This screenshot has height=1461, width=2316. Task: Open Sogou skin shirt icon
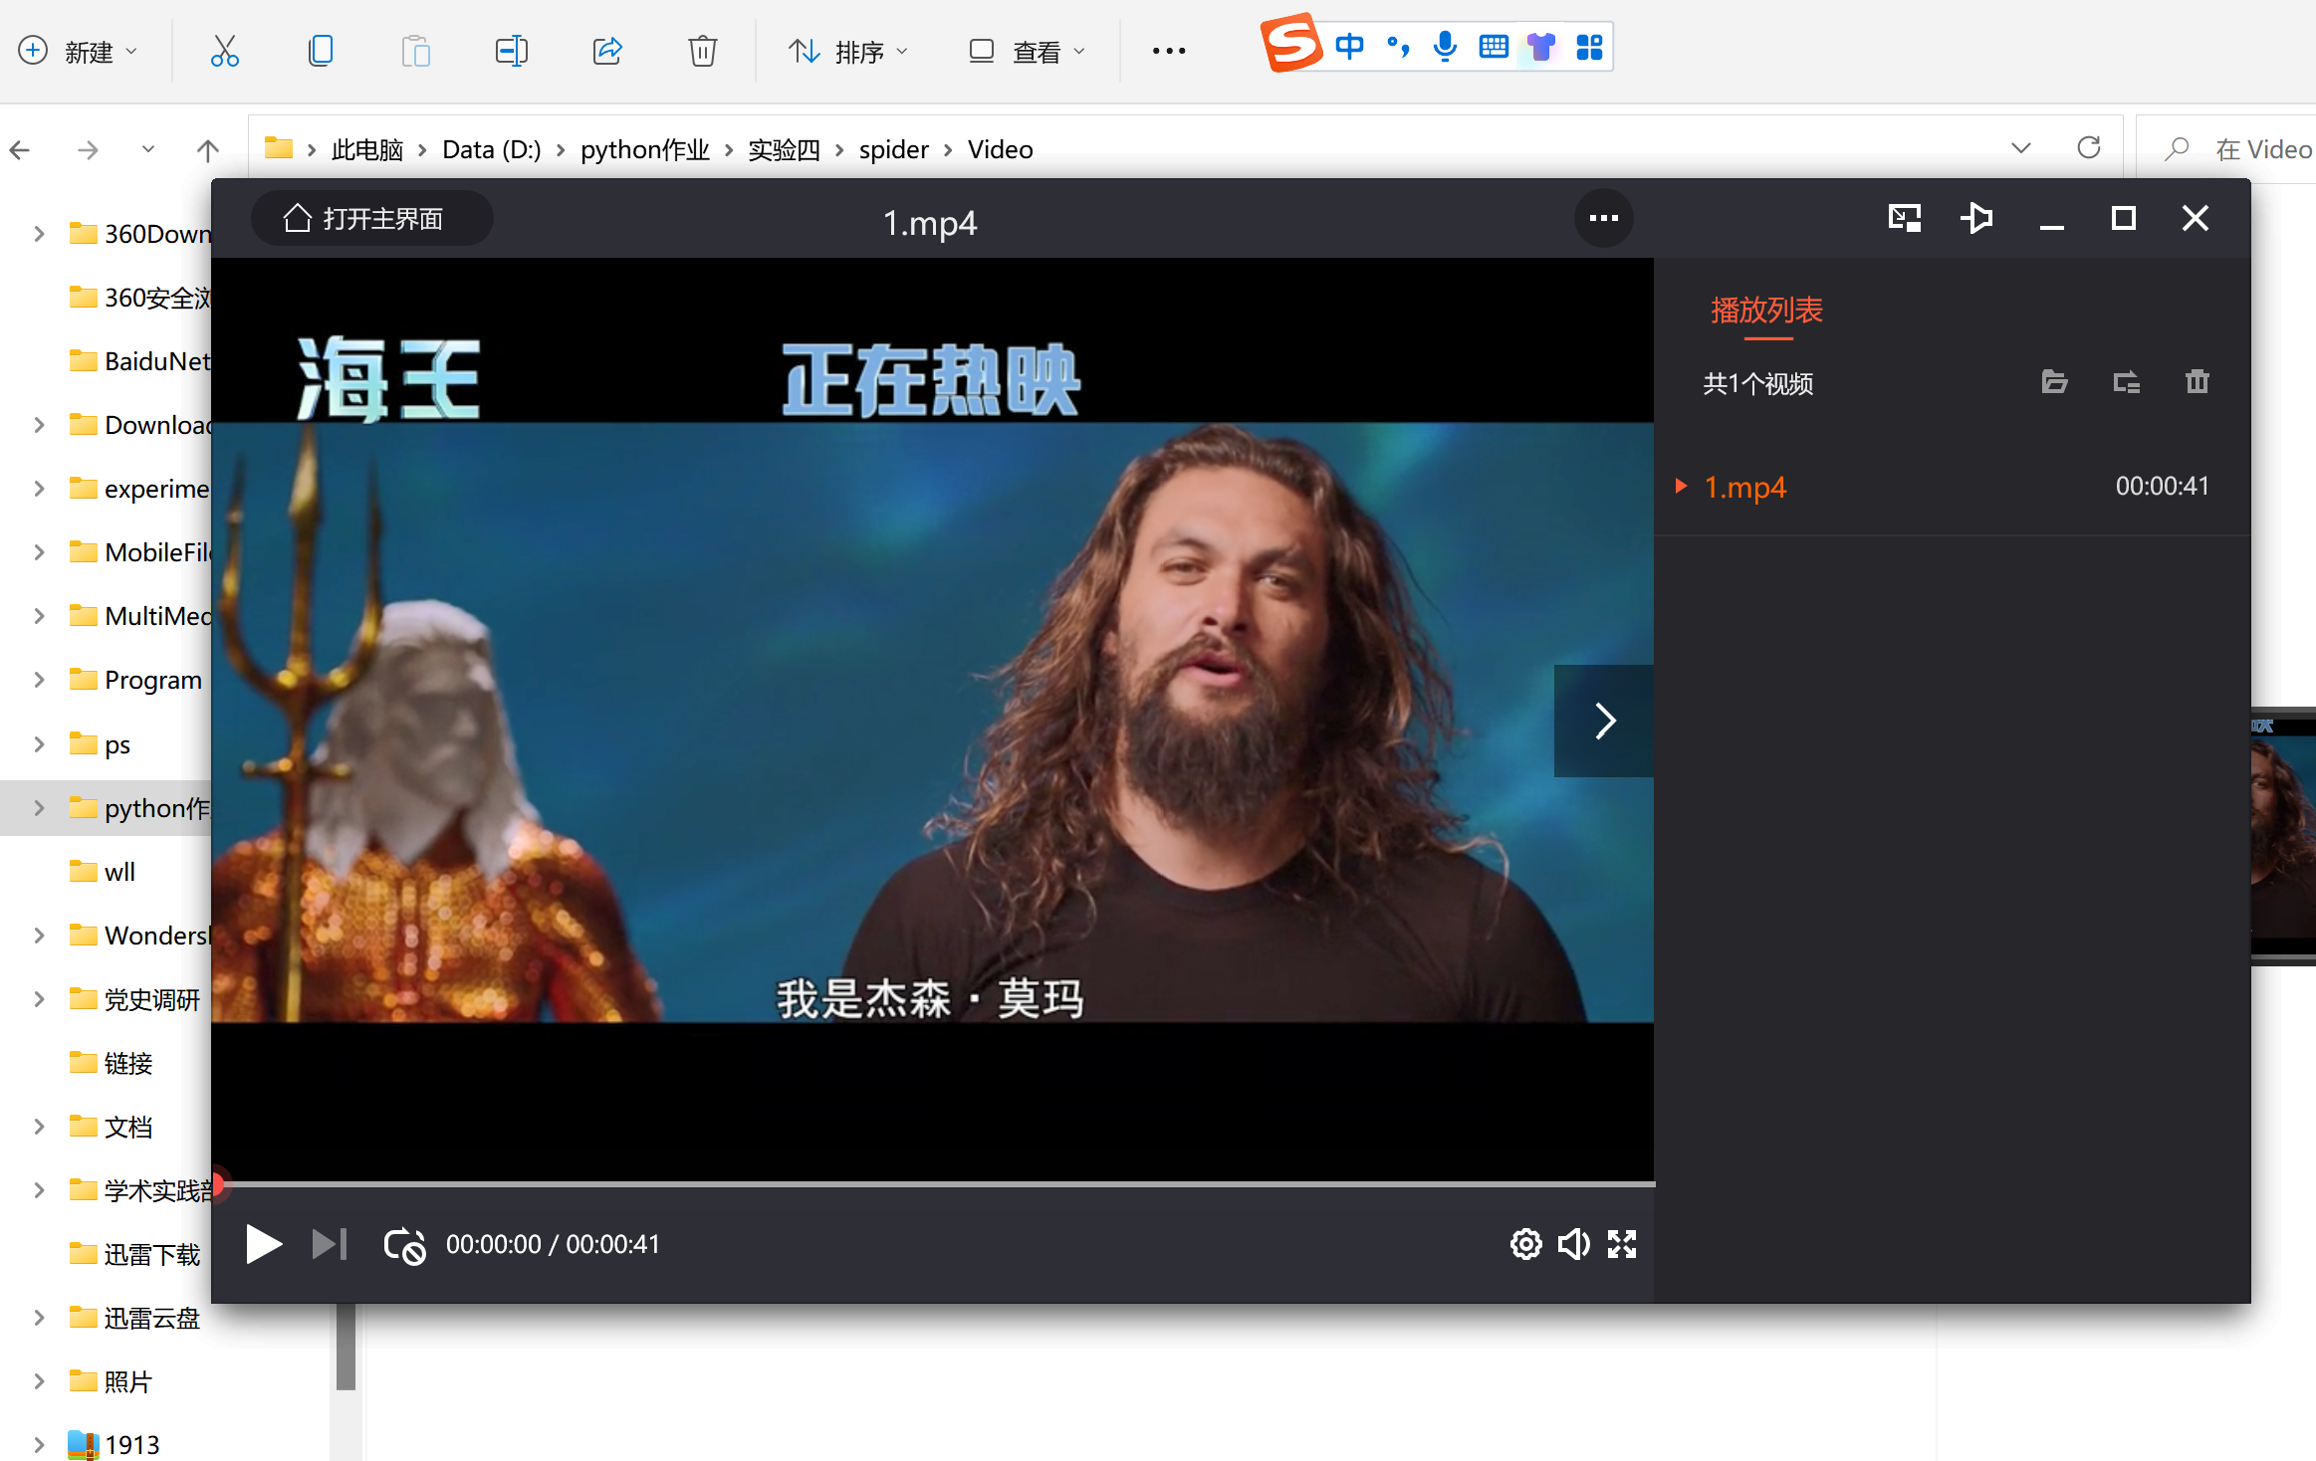1541,46
